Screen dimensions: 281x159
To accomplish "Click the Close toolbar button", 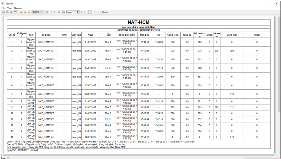I will pos(105,12).
